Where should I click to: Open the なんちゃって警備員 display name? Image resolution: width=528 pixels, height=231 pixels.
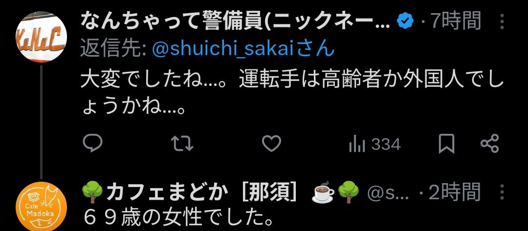[235, 22]
